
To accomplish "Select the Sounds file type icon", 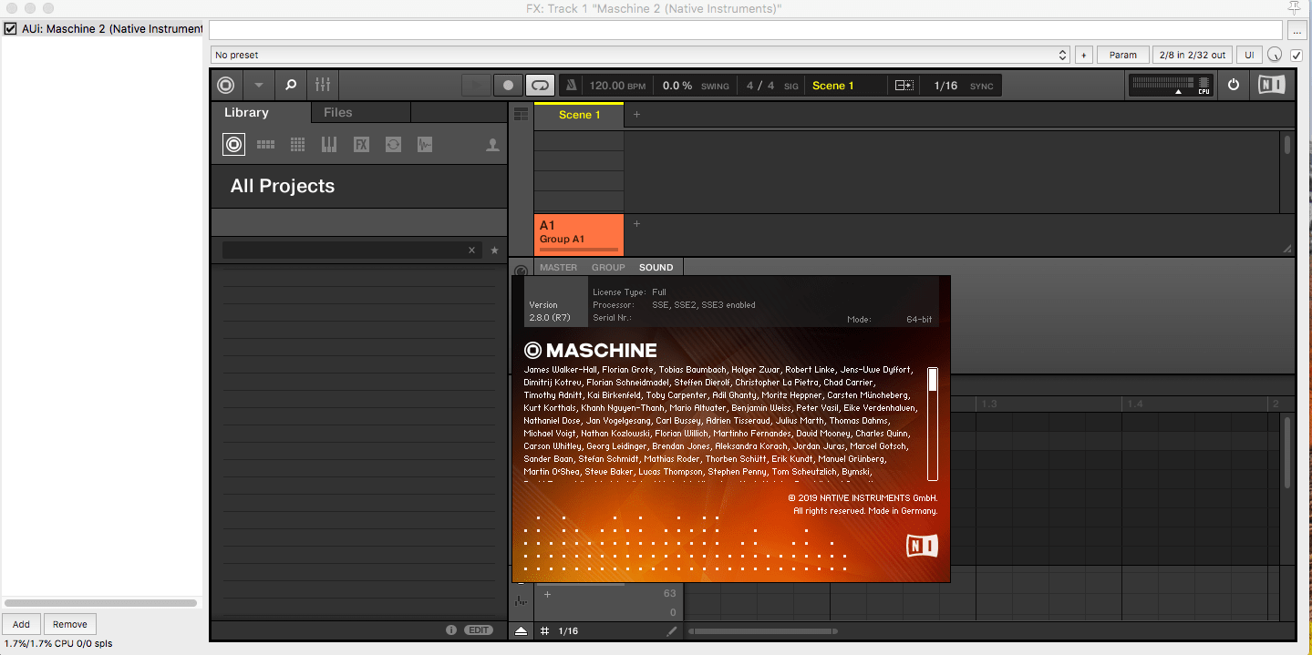I will click(x=297, y=144).
